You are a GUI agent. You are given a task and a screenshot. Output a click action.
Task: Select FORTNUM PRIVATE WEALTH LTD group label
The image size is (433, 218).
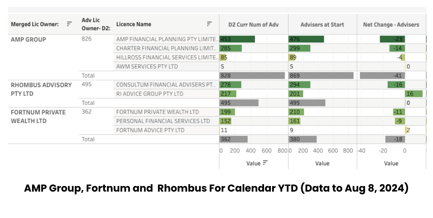(x=38, y=117)
